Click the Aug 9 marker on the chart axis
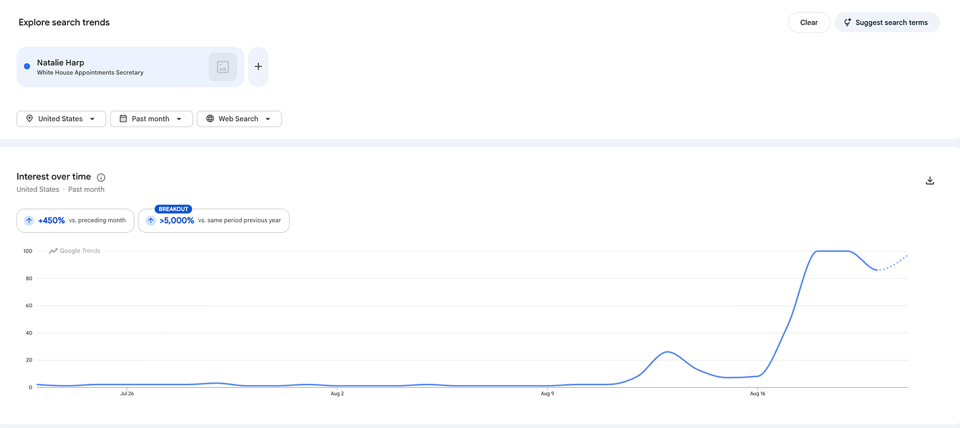 click(547, 394)
